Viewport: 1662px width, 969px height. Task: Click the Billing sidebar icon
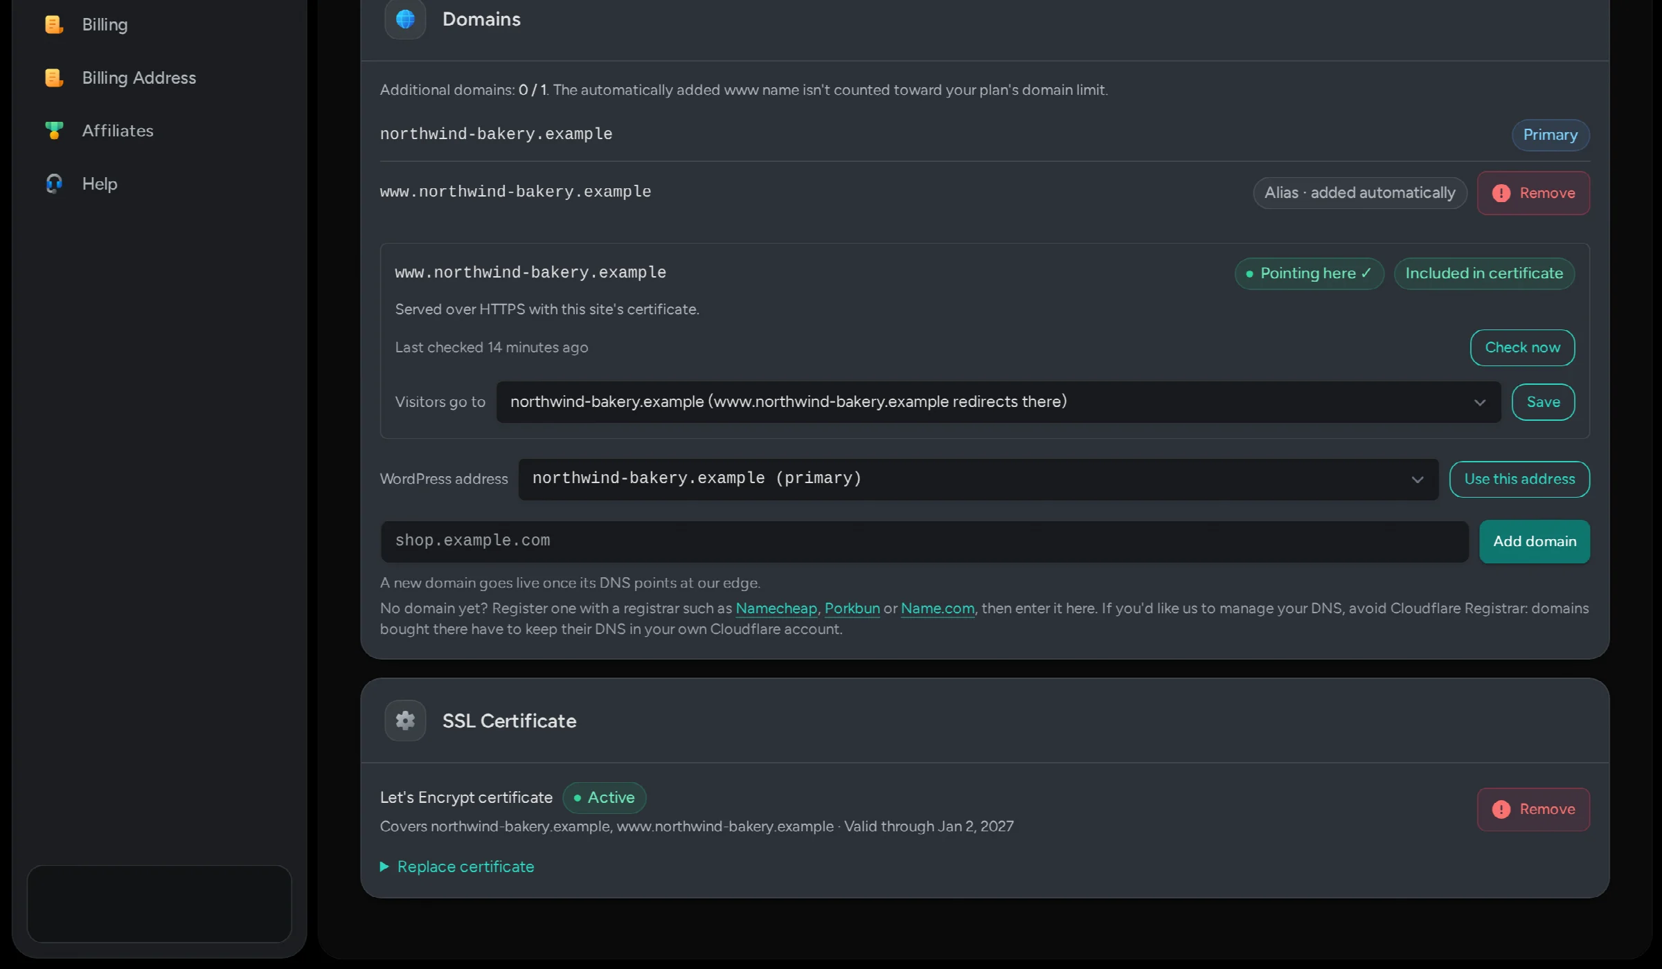(54, 24)
